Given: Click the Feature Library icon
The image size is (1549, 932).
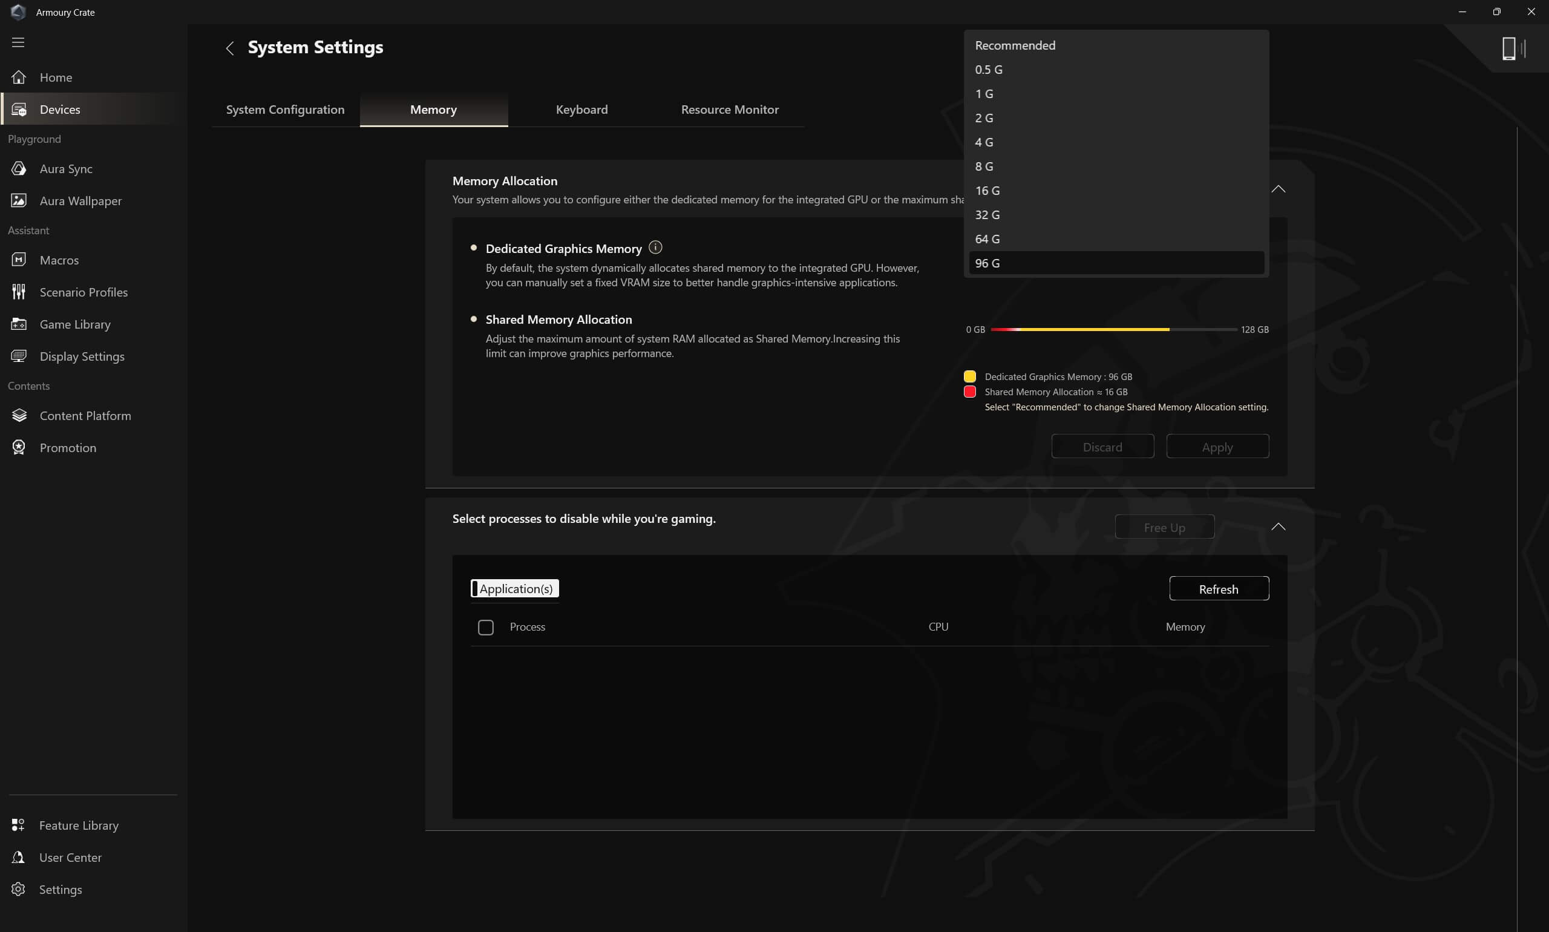Looking at the screenshot, I should tap(18, 825).
